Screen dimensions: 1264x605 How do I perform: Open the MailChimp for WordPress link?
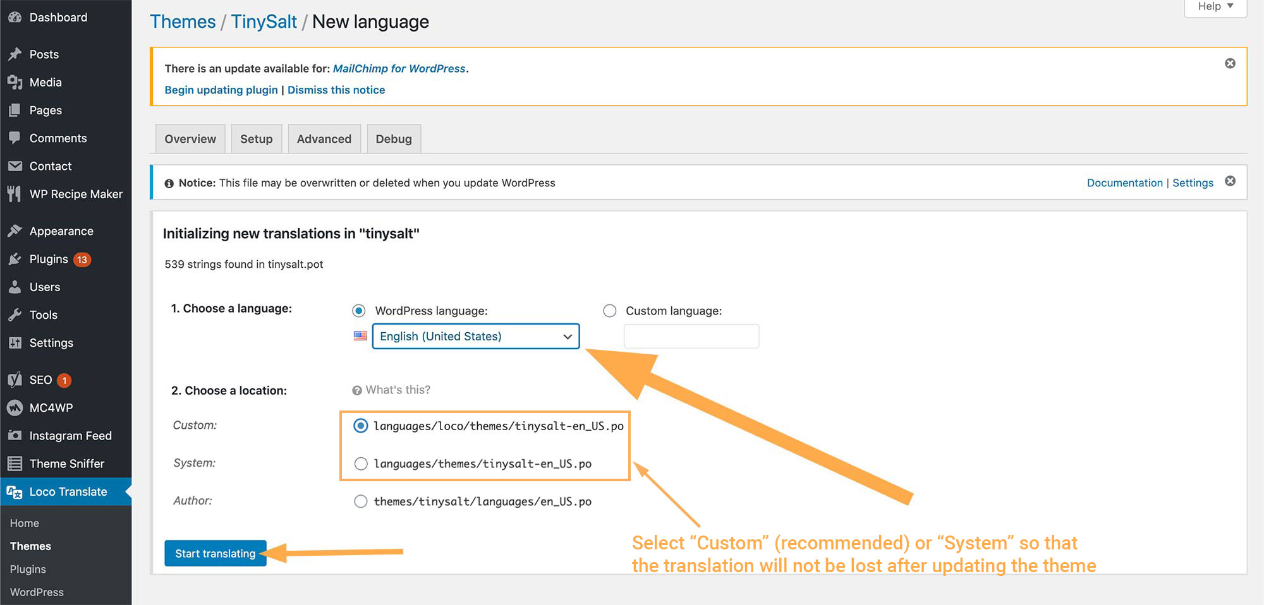(x=399, y=68)
